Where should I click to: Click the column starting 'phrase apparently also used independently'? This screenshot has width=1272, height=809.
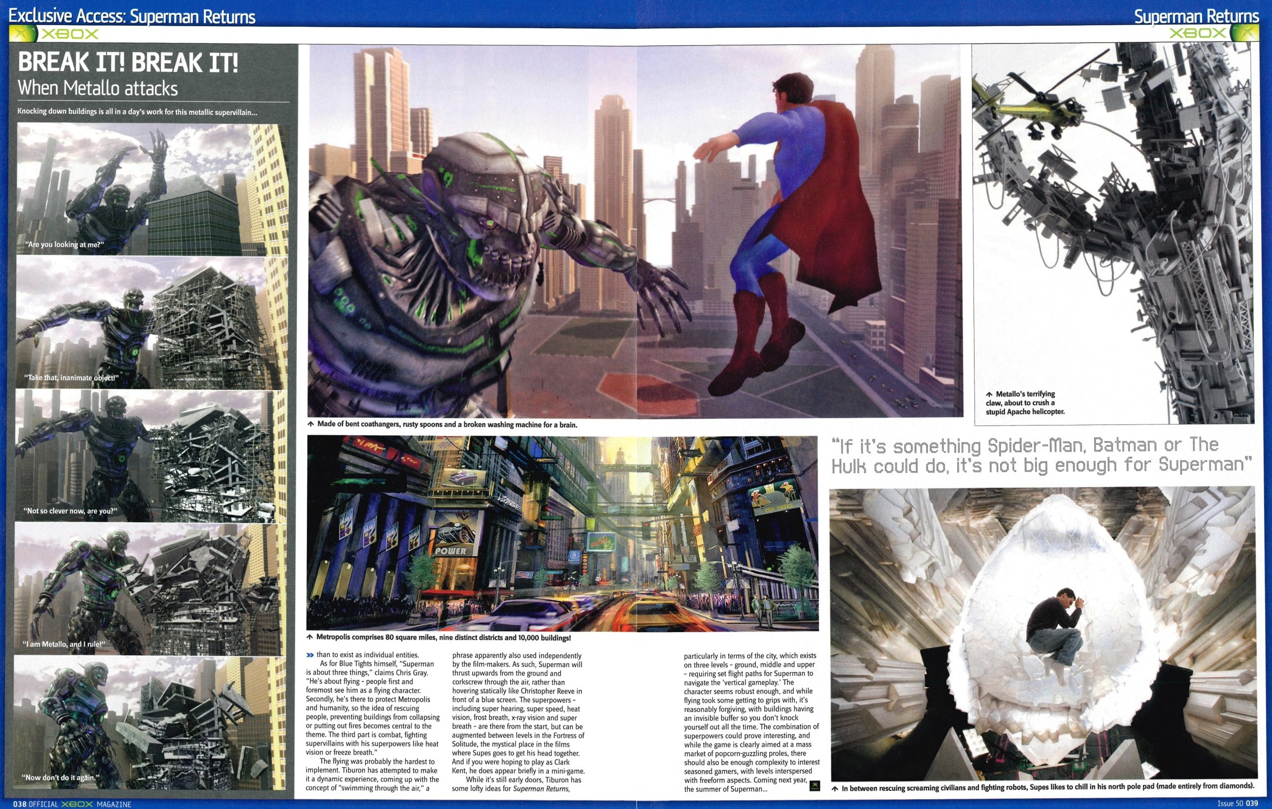point(518,722)
